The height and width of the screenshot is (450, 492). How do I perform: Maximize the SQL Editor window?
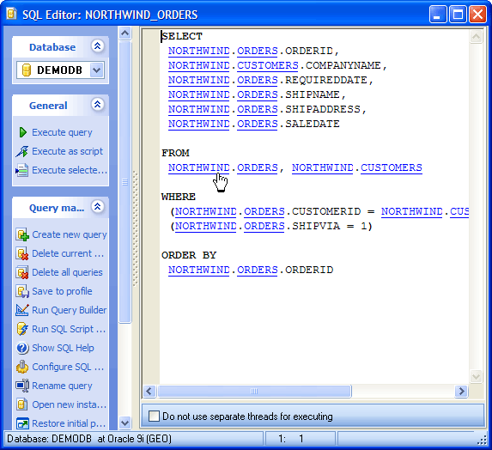(x=458, y=15)
